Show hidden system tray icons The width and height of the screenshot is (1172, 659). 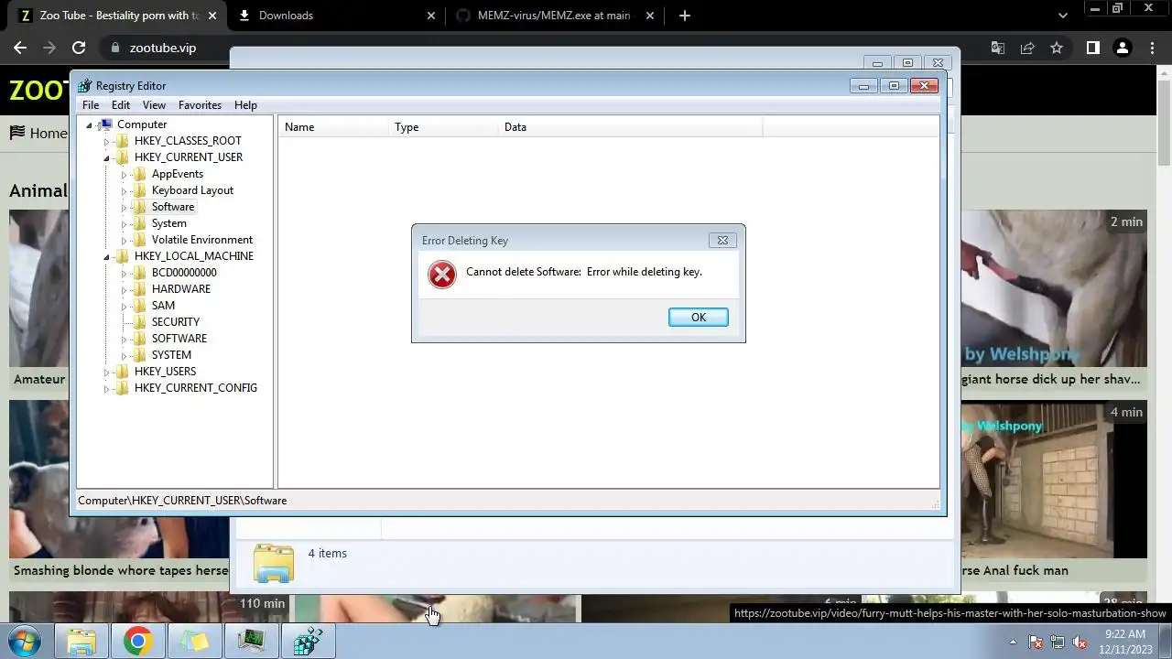[x=1013, y=642]
